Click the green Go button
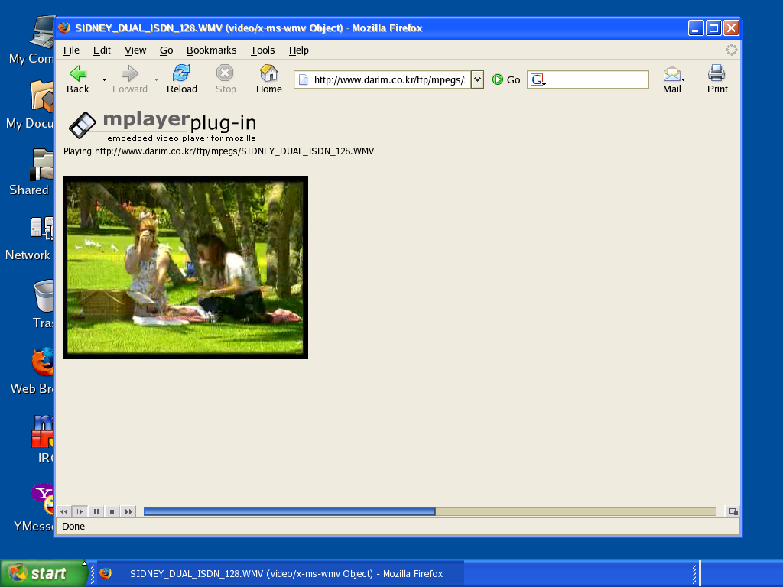 [506, 79]
